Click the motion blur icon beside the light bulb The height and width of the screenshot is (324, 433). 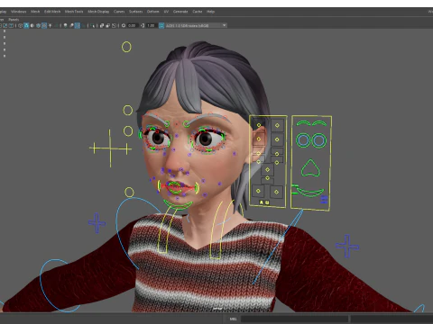(71, 25)
